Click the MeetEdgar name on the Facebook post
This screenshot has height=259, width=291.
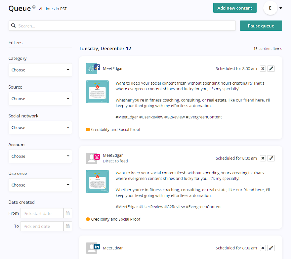(x=113, y=69)
